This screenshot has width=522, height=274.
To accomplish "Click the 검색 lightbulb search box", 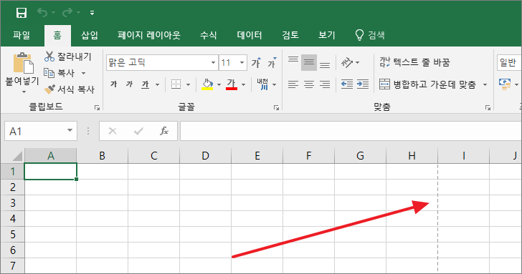I will (x=370, y=35).
